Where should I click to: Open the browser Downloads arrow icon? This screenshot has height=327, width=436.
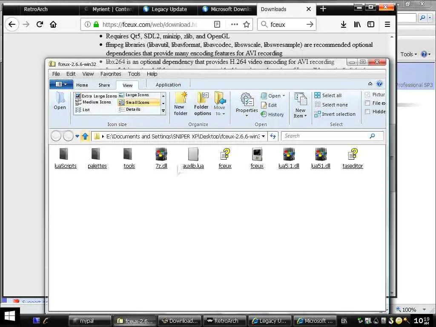pos(344,24)
